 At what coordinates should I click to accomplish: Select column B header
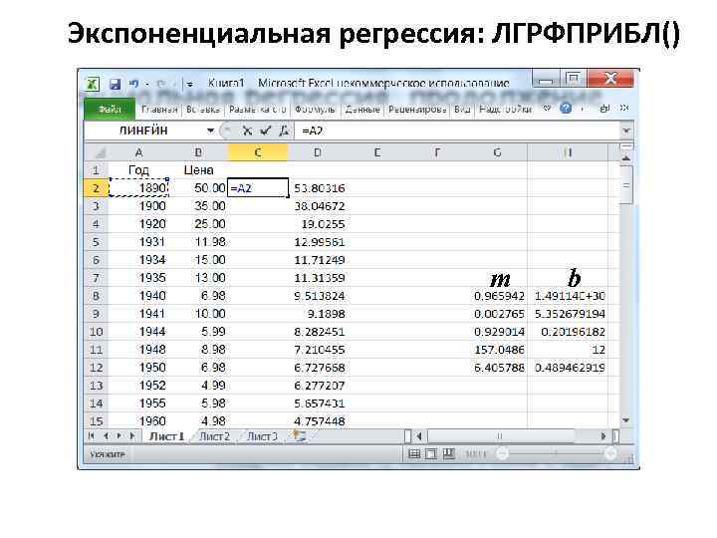tap(198, 152)
